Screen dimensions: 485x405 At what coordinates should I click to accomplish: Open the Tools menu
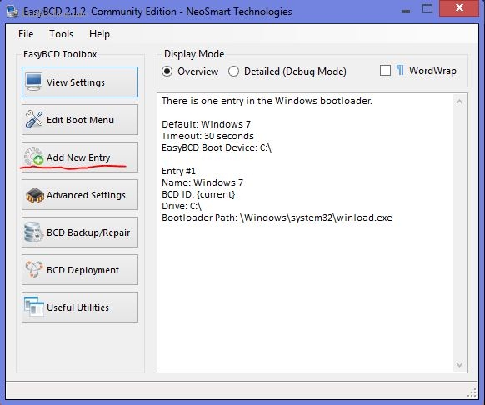[61, 33]
